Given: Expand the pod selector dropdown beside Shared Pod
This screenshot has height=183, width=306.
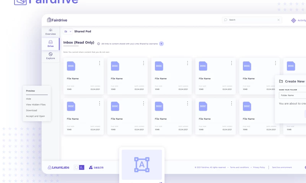Looking at the screenshot, I should tap(68, 31).
